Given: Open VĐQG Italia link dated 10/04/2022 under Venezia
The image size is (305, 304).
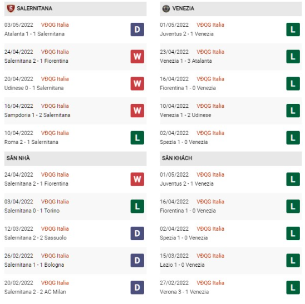Looking at the screenshot, I should click(x=210, y=106).
